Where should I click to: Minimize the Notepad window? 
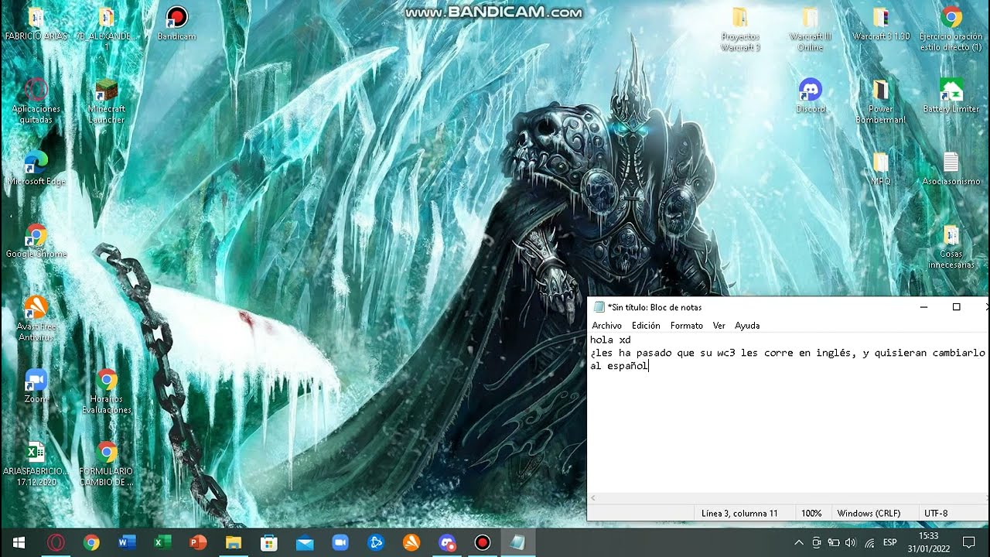point(923,307)
